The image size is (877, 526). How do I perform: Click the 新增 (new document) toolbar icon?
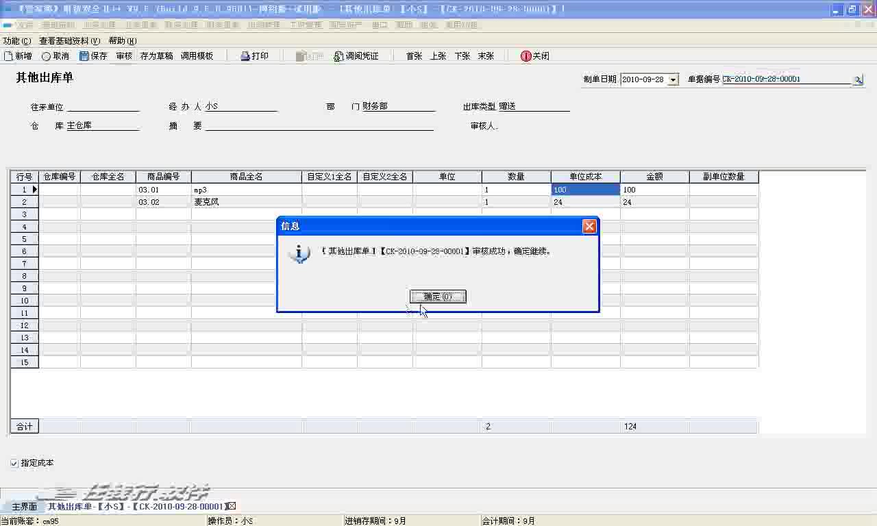8,56
